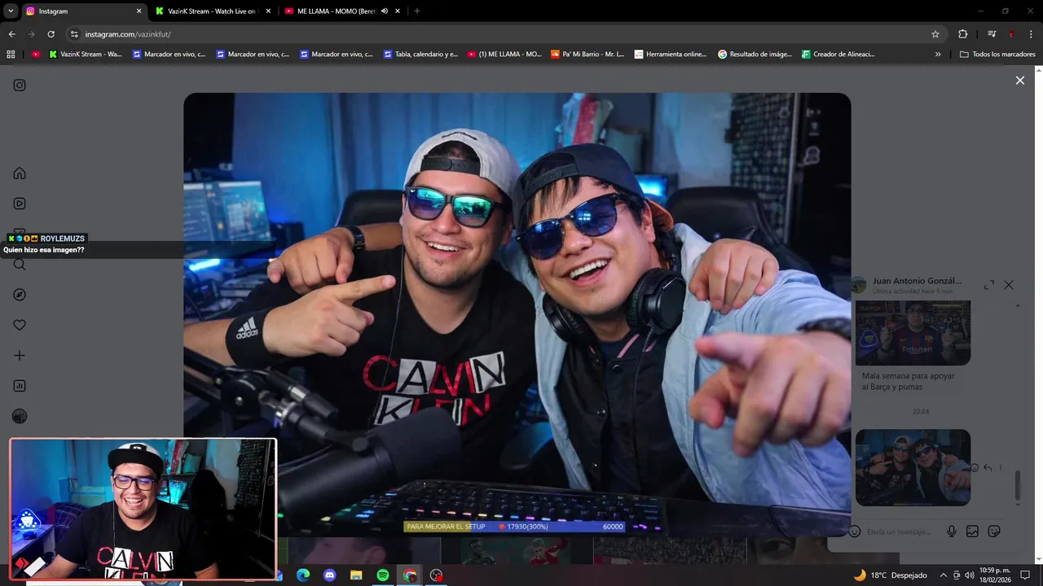
Task: Create new post with plus icon
Action: [x=20, y=356]
